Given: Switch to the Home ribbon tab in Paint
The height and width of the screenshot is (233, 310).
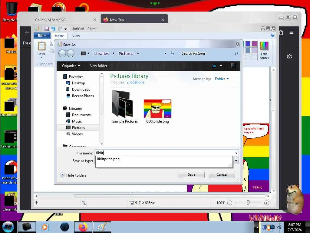Looking at the screenshot, I should pos(59,36).
